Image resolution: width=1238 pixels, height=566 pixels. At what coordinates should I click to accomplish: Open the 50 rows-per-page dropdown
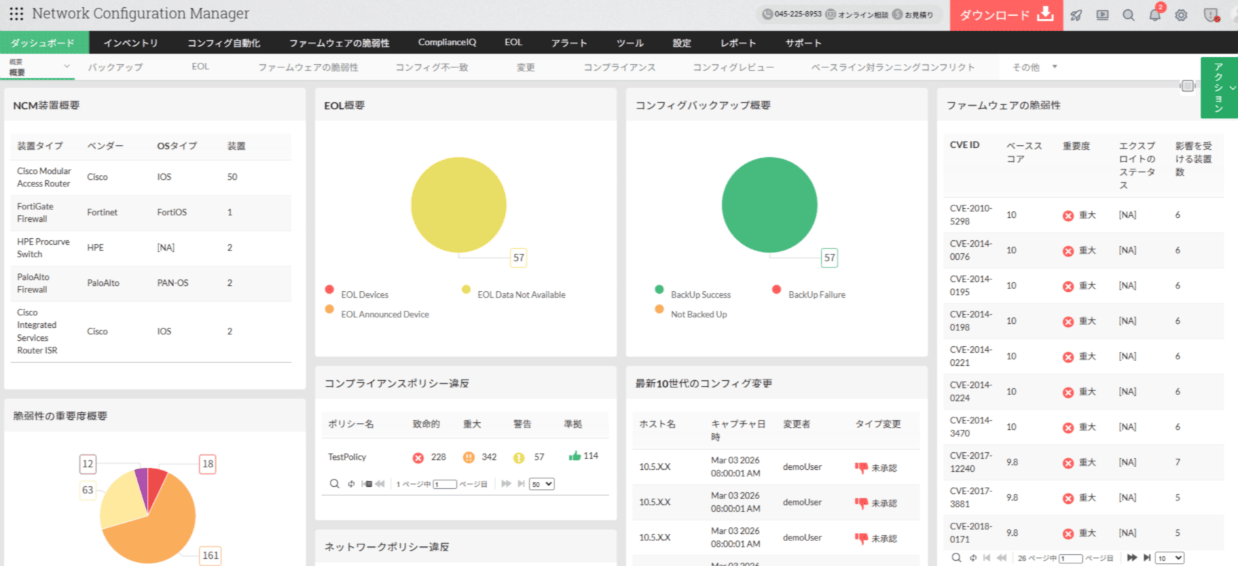[541, 484]
